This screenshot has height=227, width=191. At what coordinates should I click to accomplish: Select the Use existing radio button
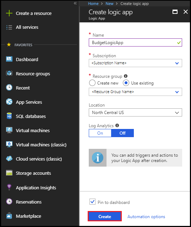point(126,83)
